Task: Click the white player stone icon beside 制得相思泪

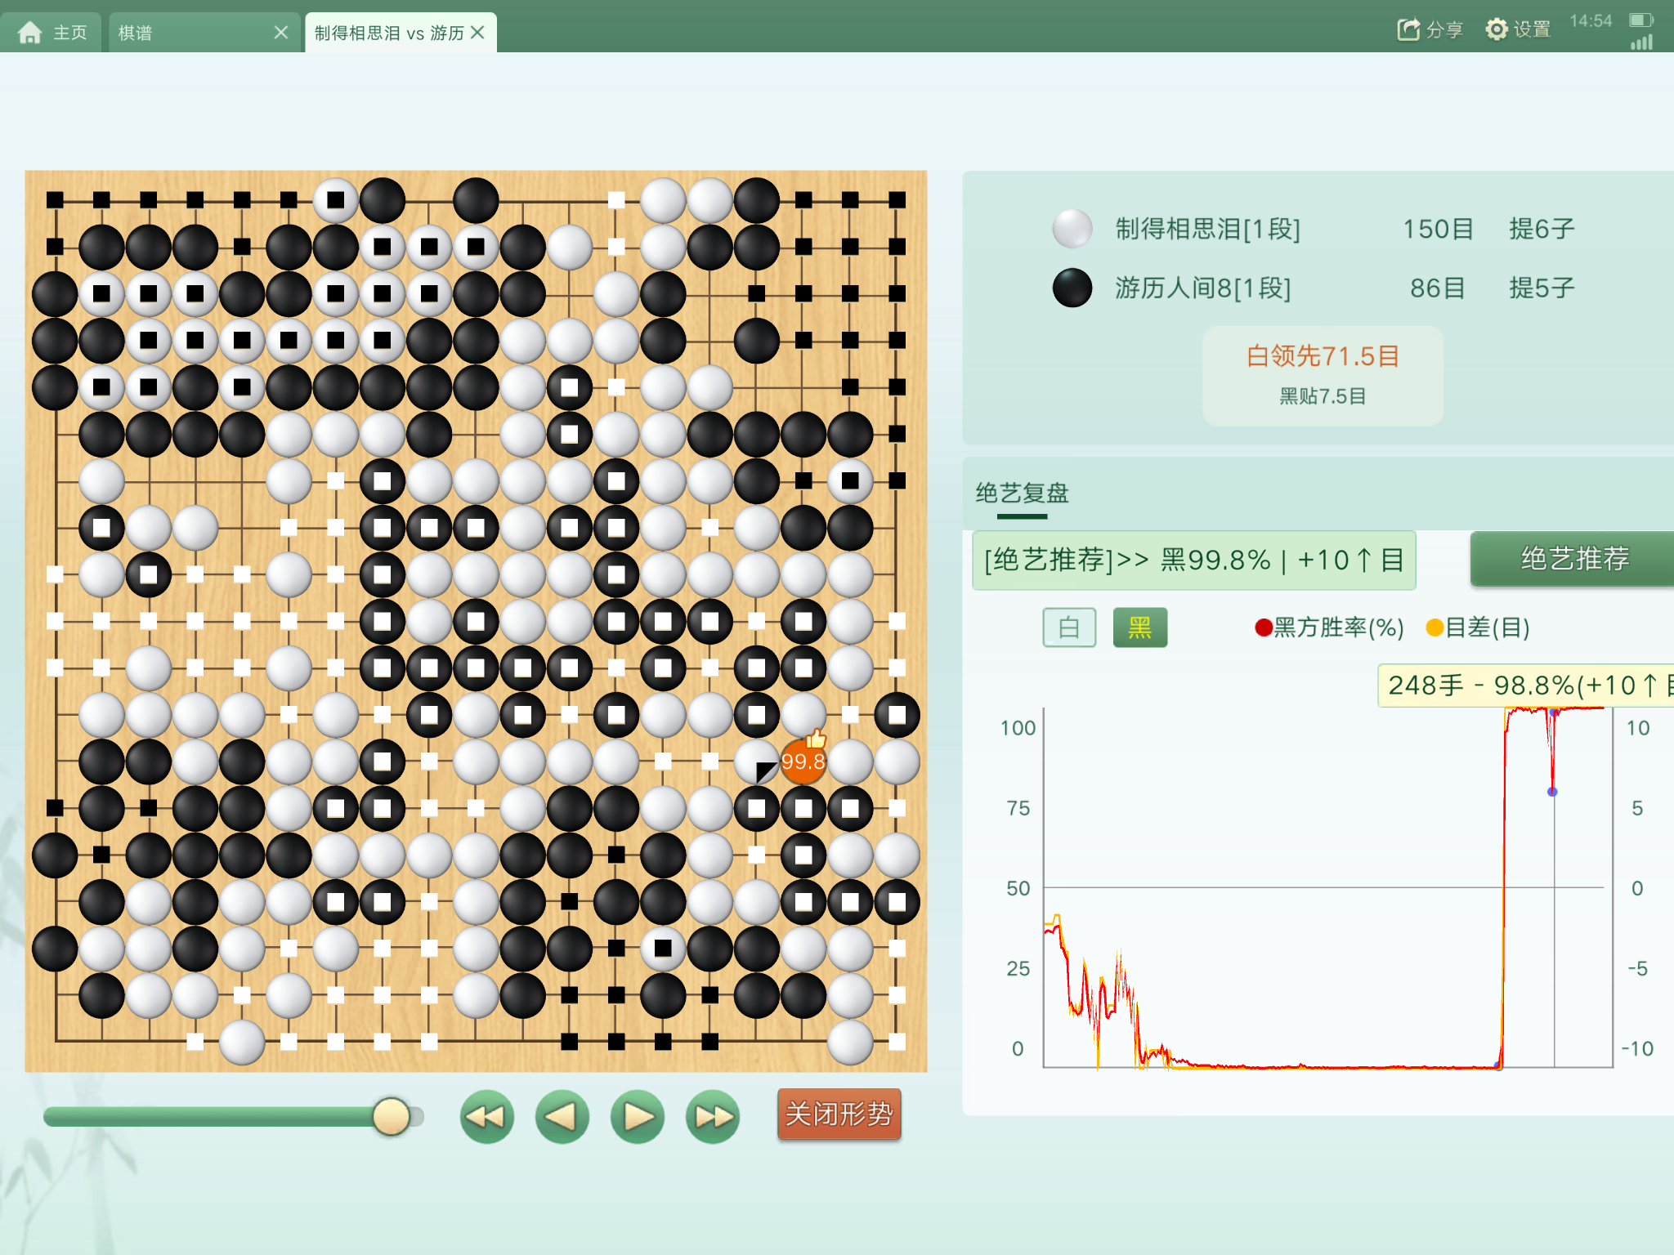Action: coord(1072,229)
